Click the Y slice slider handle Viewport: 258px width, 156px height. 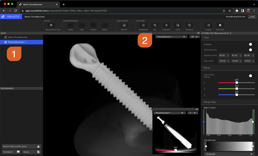[x=237, y=88]
